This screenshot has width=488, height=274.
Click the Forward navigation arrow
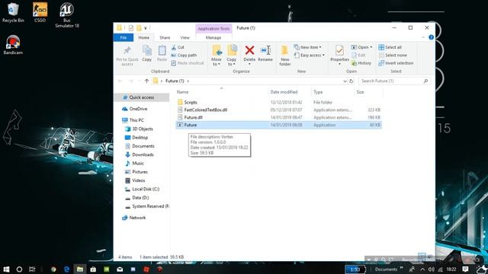130,81
